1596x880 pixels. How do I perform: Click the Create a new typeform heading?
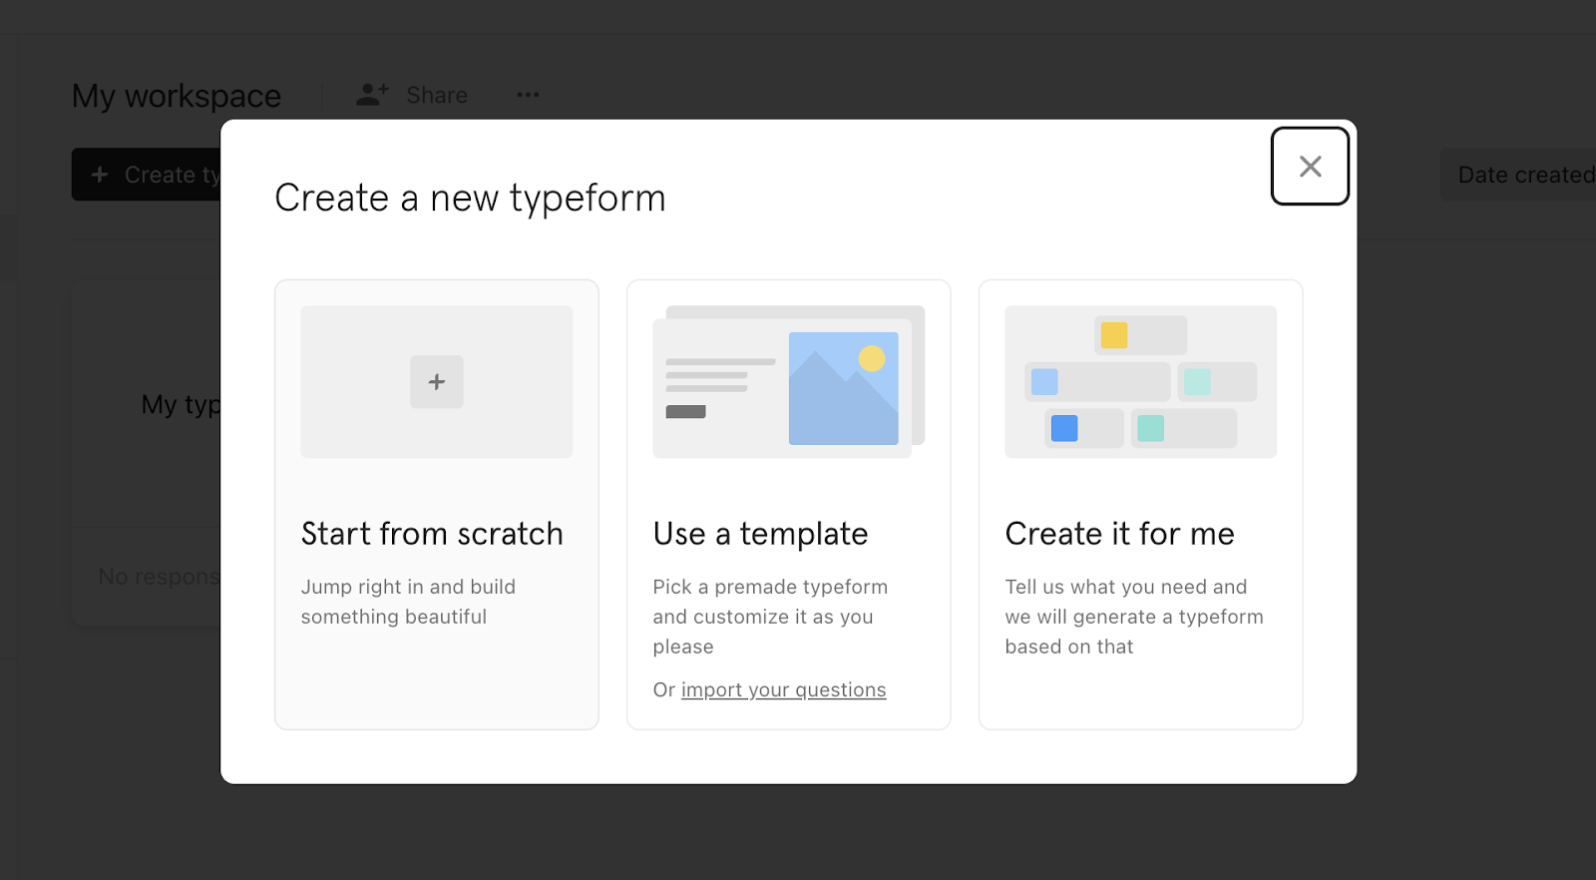tap(470, 198)
